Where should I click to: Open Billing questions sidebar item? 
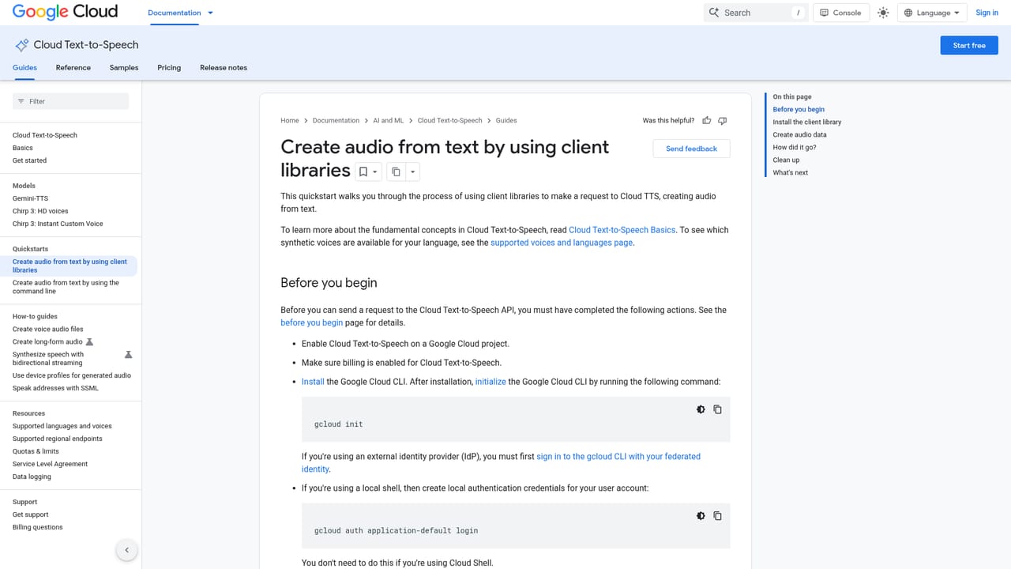pos(38,527)
